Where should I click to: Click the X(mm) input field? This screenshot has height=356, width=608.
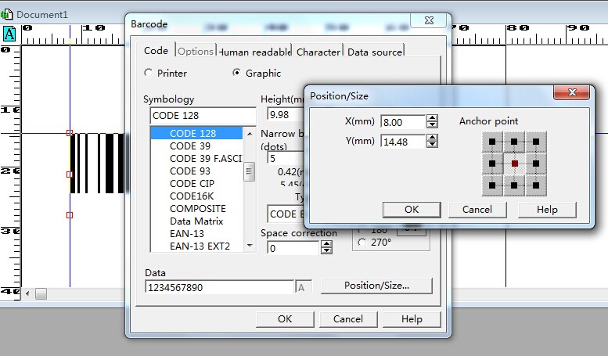click(x=402, y=122)
